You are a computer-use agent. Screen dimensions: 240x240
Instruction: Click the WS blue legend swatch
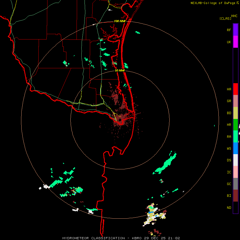coord(235,148)
